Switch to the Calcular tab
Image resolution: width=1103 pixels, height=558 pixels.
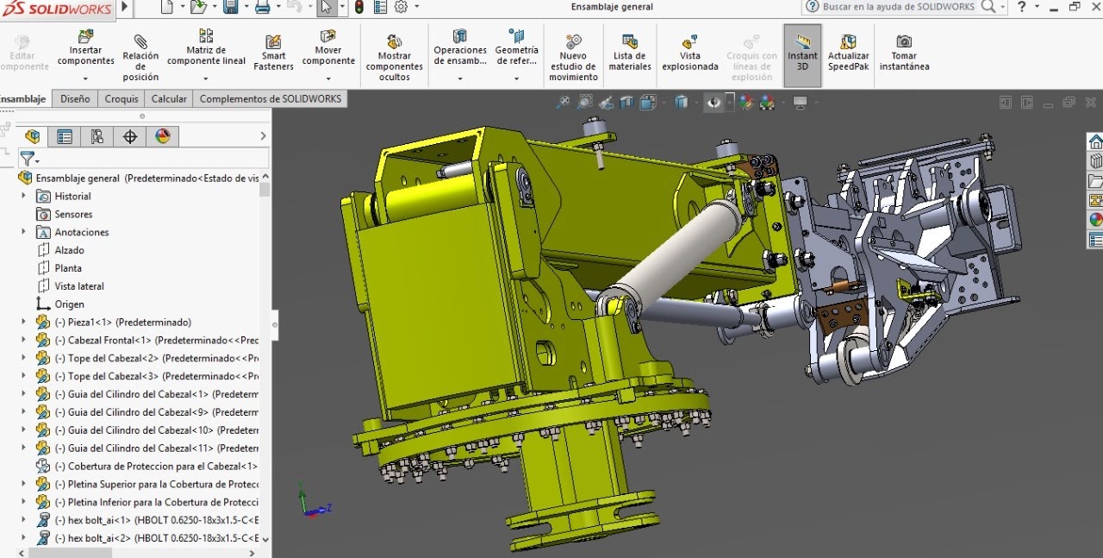pos(169,98)
